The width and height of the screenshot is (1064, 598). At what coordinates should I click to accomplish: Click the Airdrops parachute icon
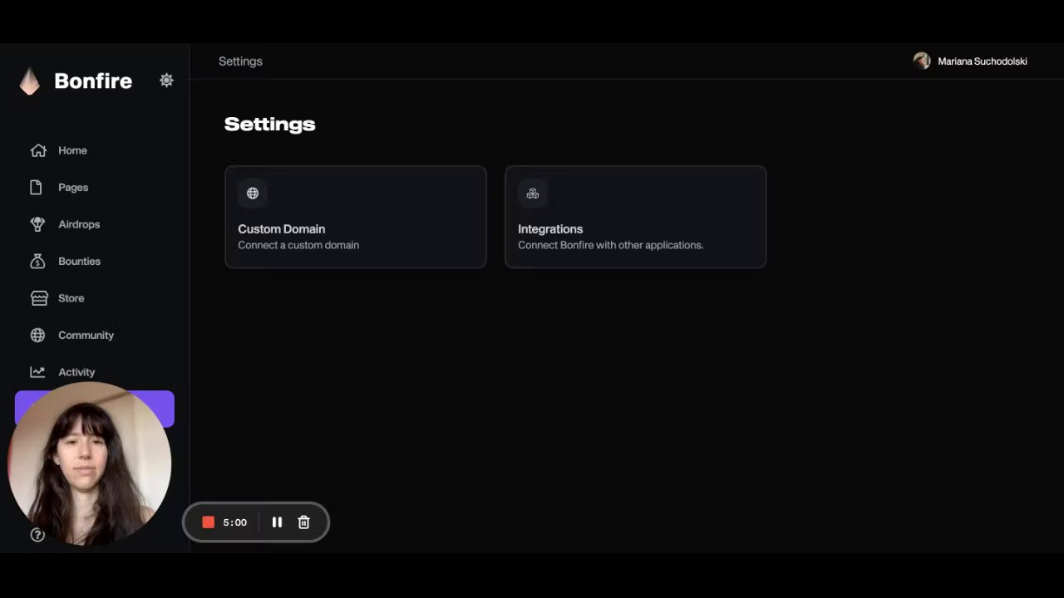click(37, 224)
